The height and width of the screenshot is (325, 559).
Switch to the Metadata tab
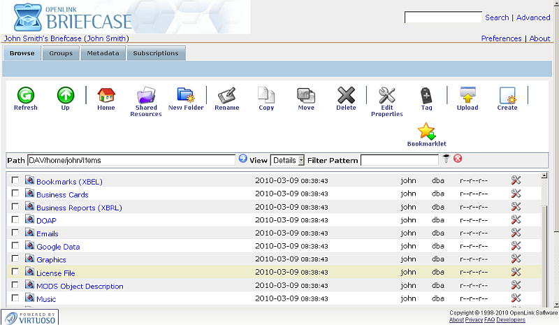(103, 53)
